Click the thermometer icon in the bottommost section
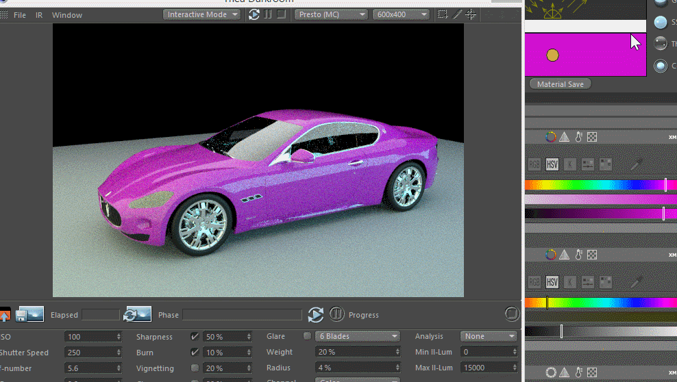This screenshot has height=382, width=677. pyautogui.click(x=578, y=372)
